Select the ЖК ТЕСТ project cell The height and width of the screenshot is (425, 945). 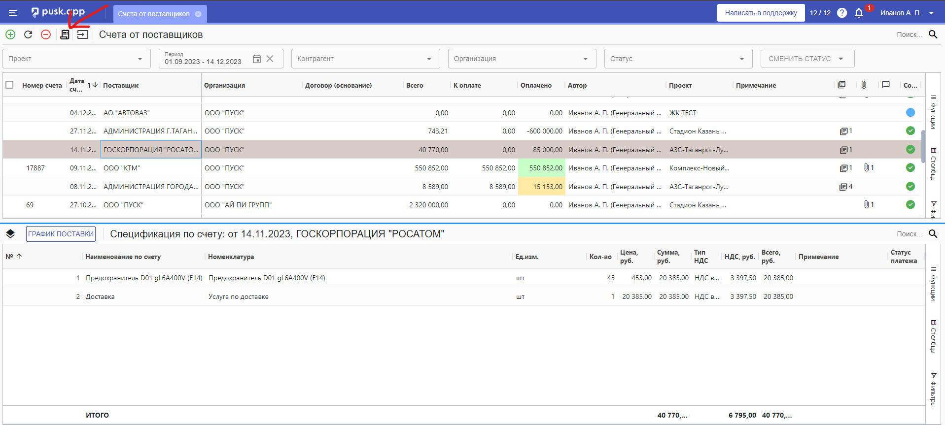click(x=683, y=113)
